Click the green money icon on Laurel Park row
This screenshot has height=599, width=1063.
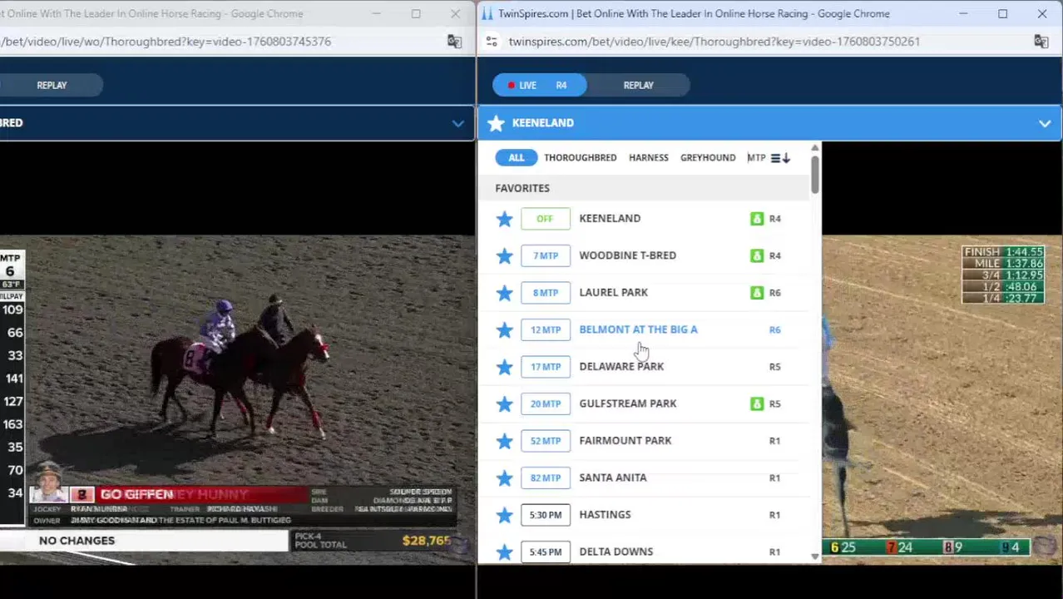tap(757, 293)
